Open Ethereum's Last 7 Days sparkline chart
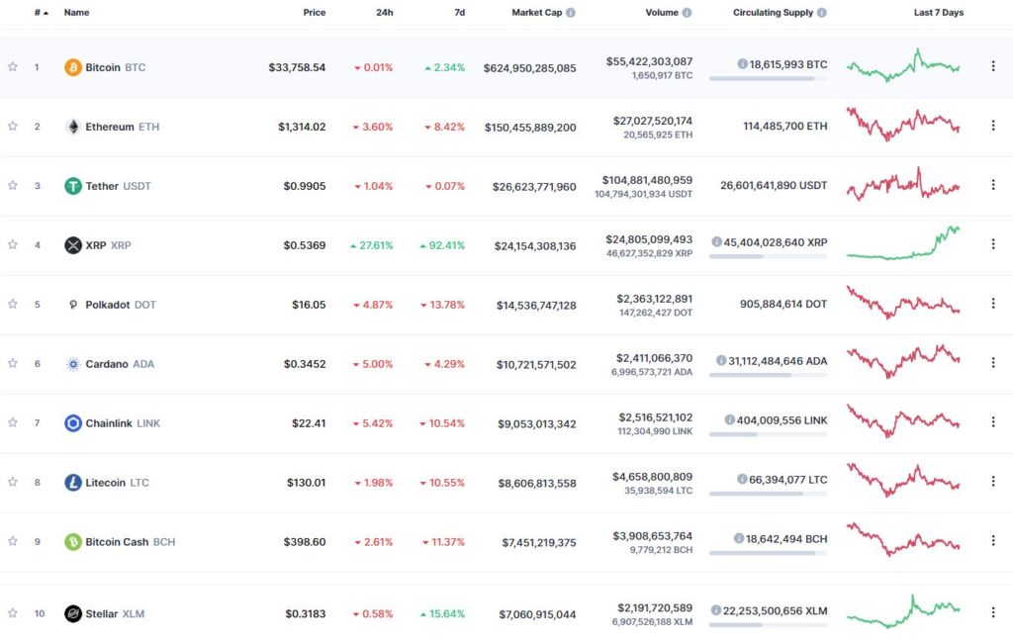1013x642 pixels. click(903, 124)
